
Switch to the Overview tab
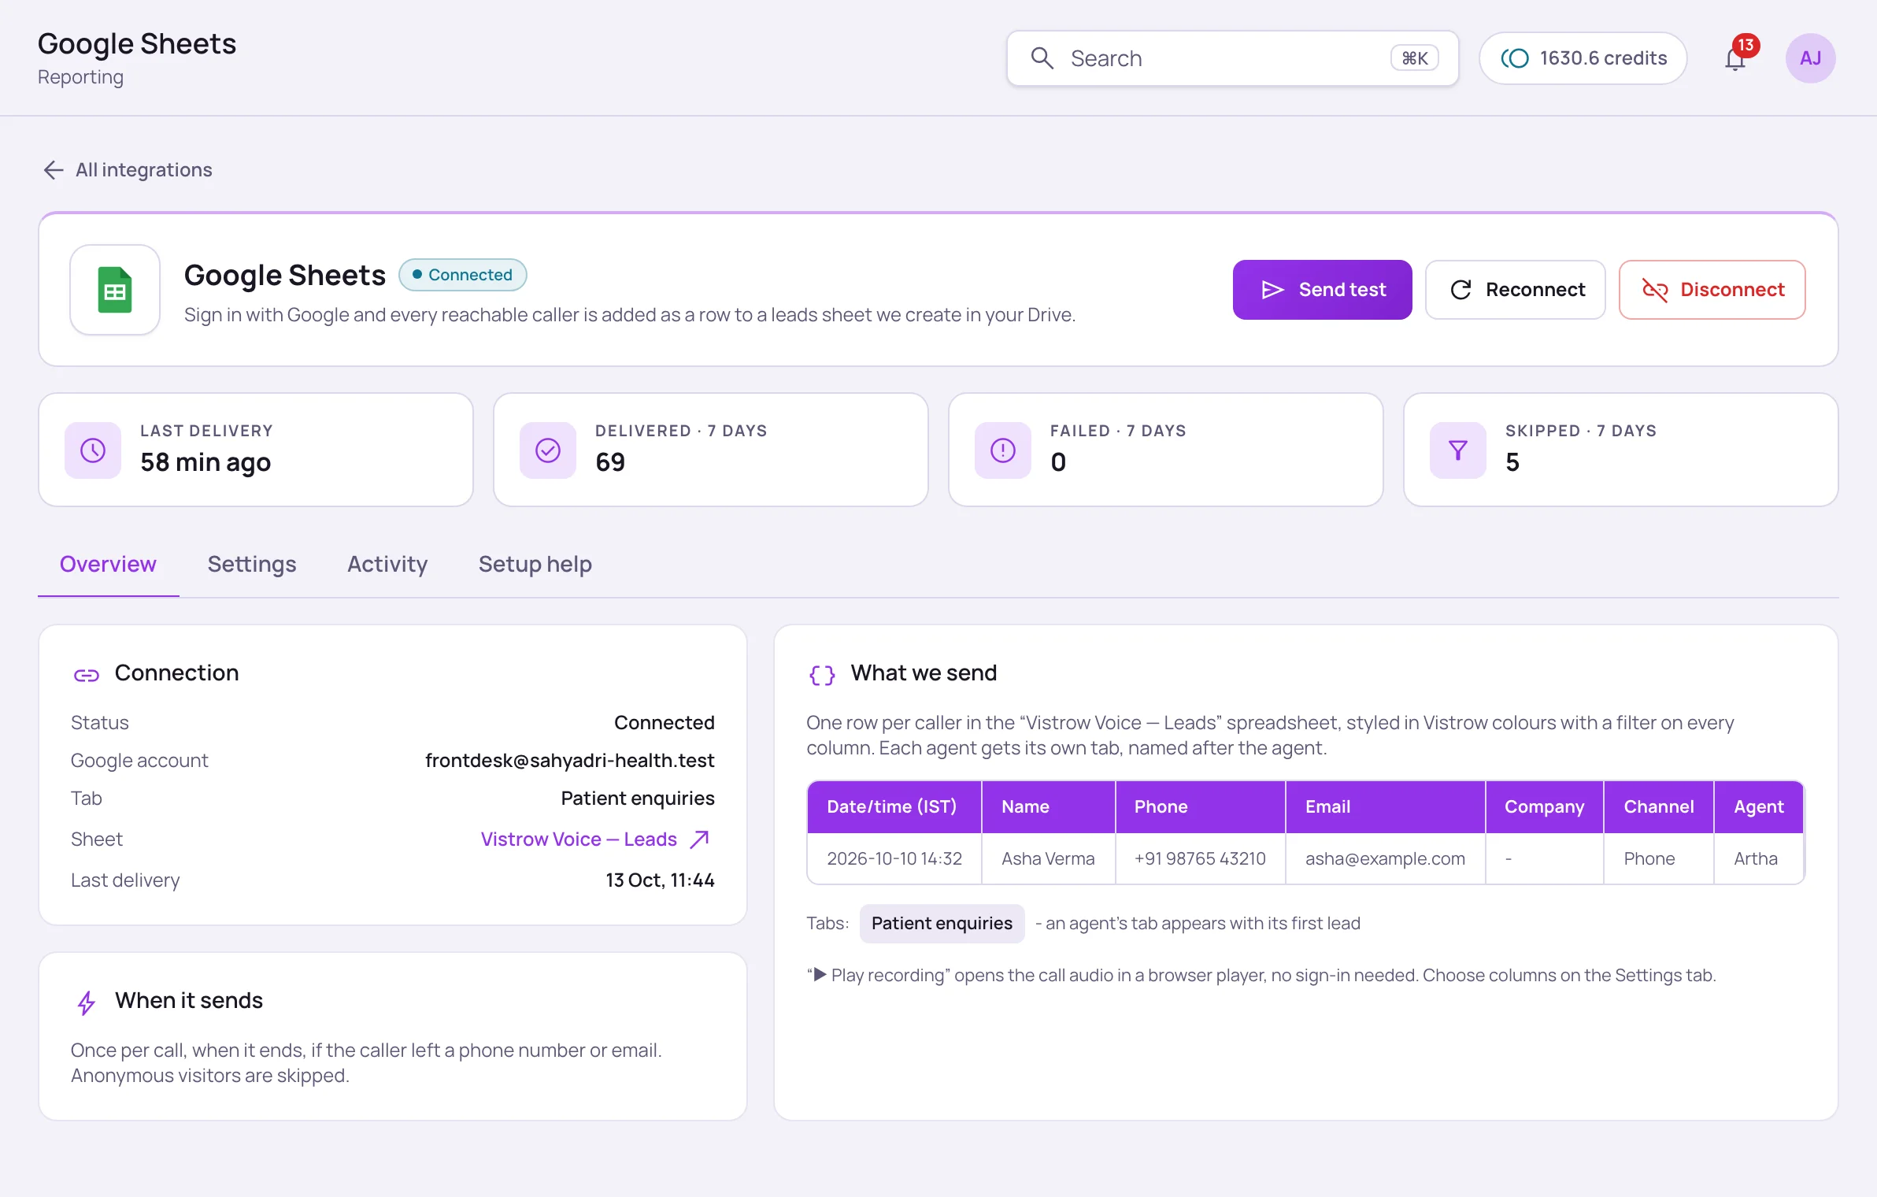pos(108,564)
